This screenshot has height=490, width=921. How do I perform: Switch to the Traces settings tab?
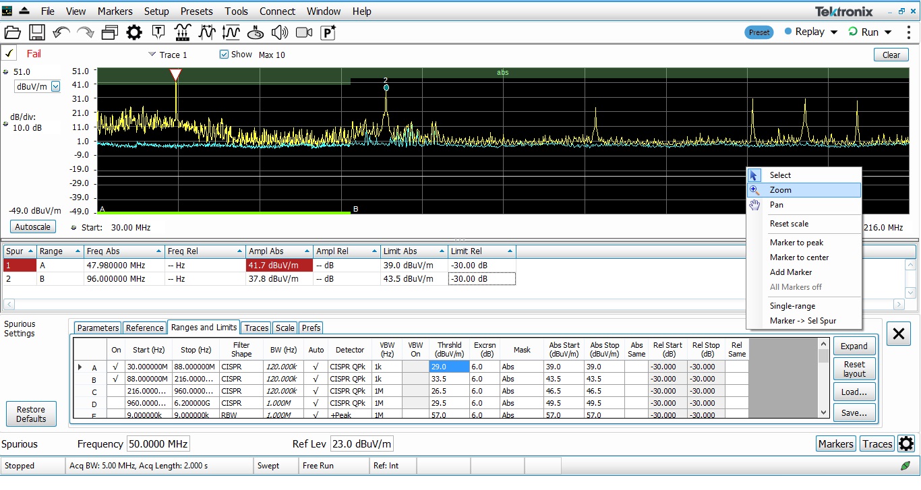point(256,328)
